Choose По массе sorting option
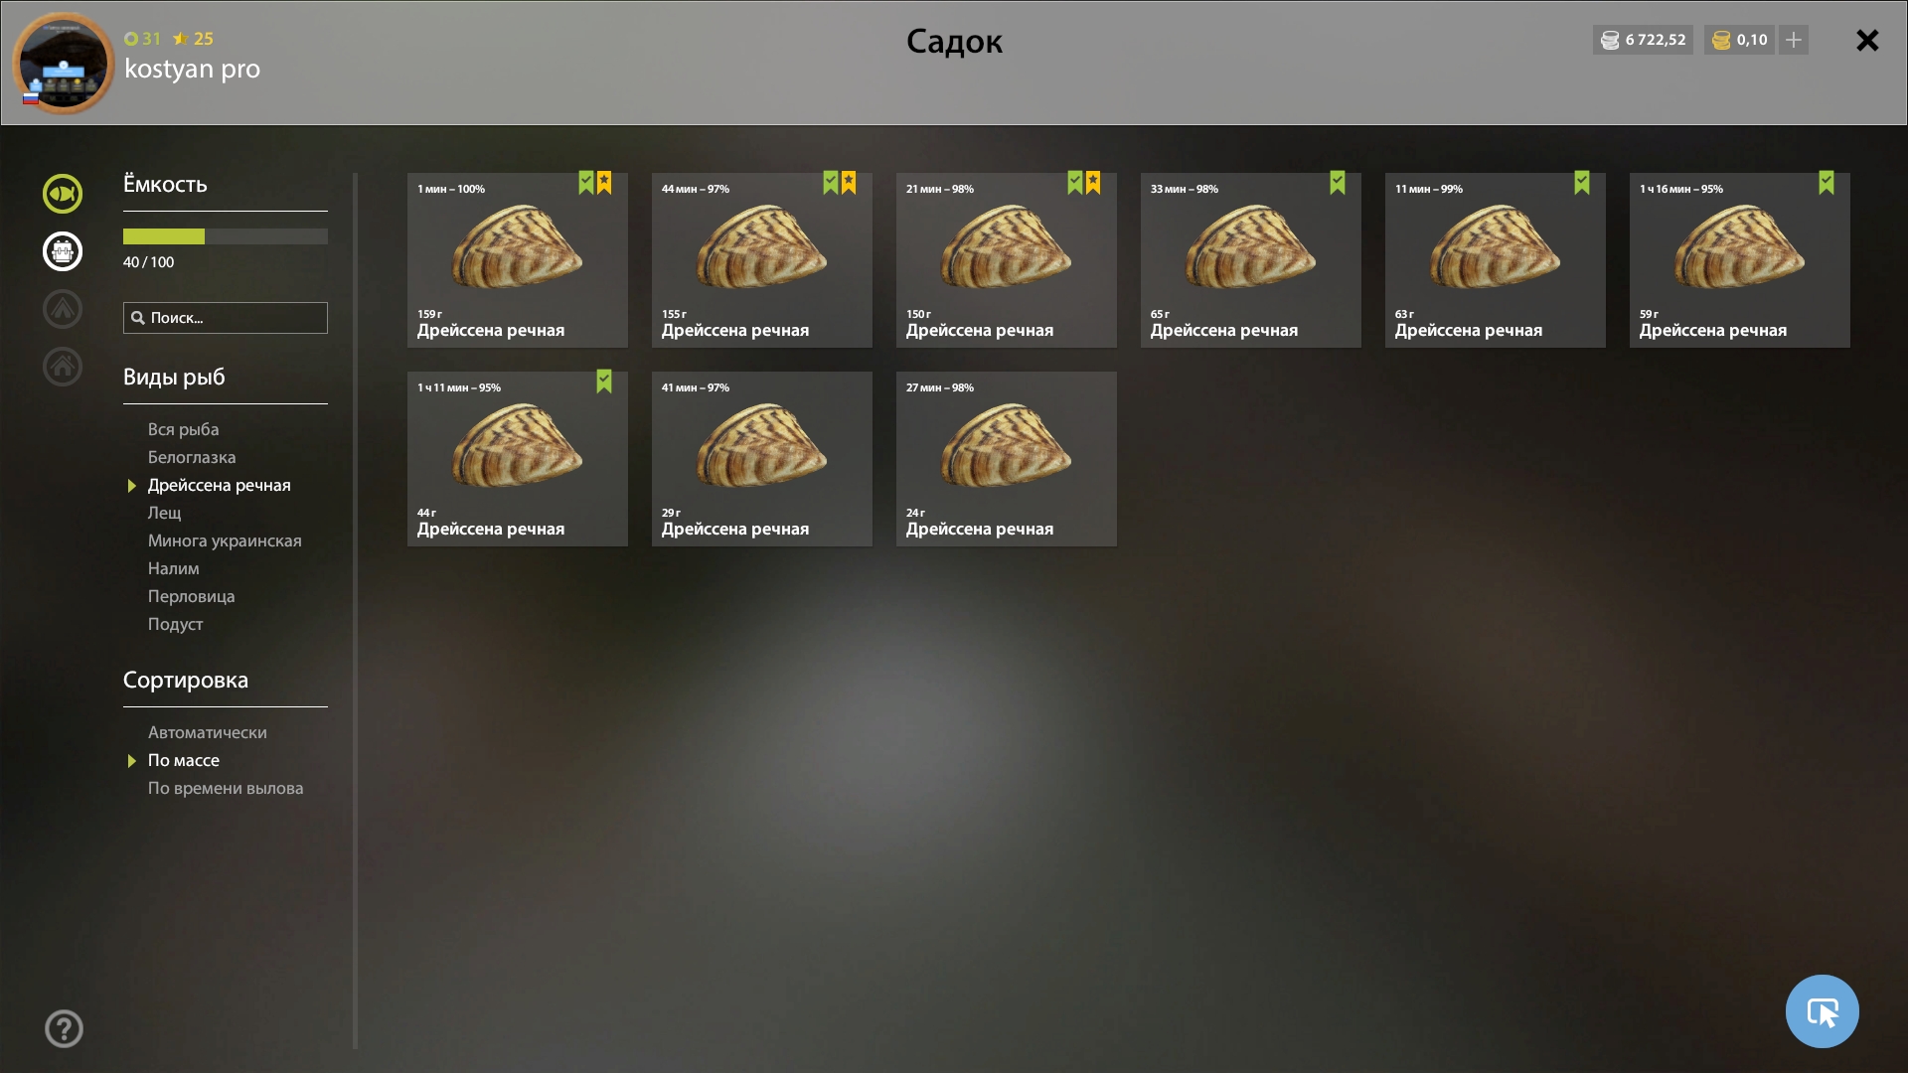1908x1073 pixels. pos(184,760)
